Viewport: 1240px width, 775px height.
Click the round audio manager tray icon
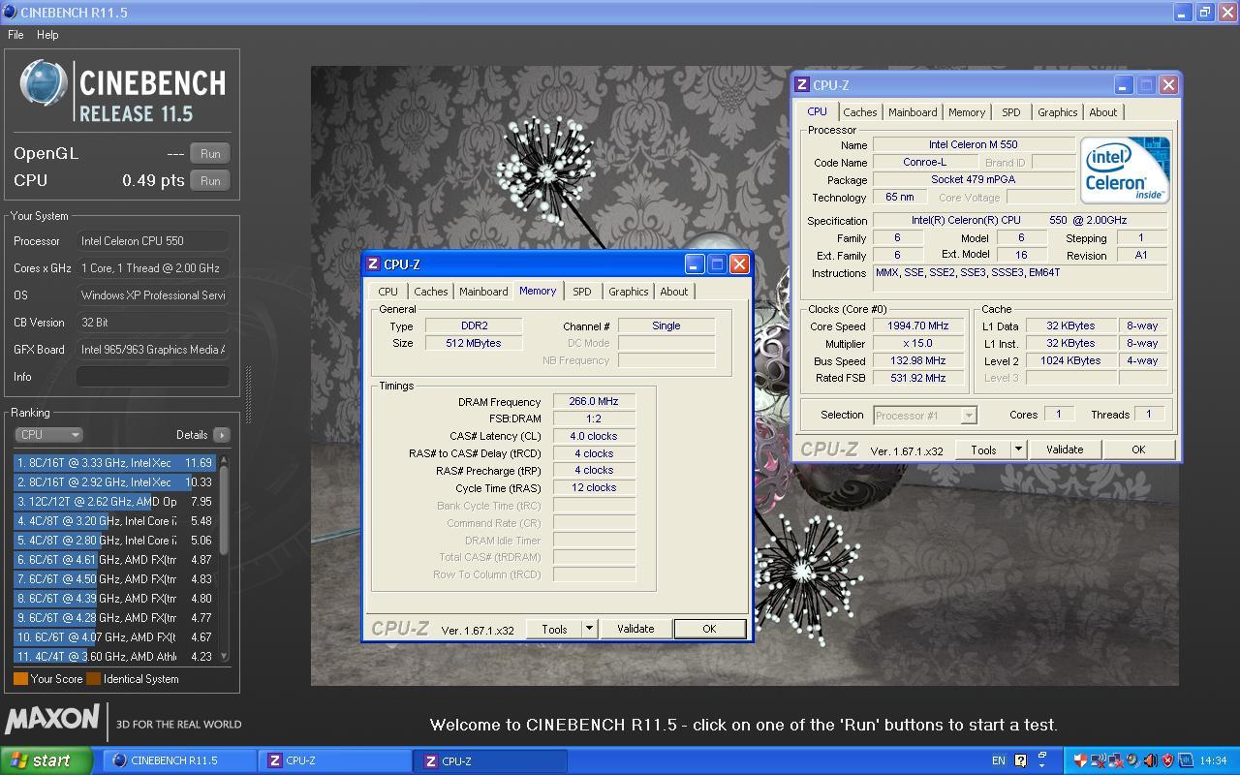[1132, 760]
